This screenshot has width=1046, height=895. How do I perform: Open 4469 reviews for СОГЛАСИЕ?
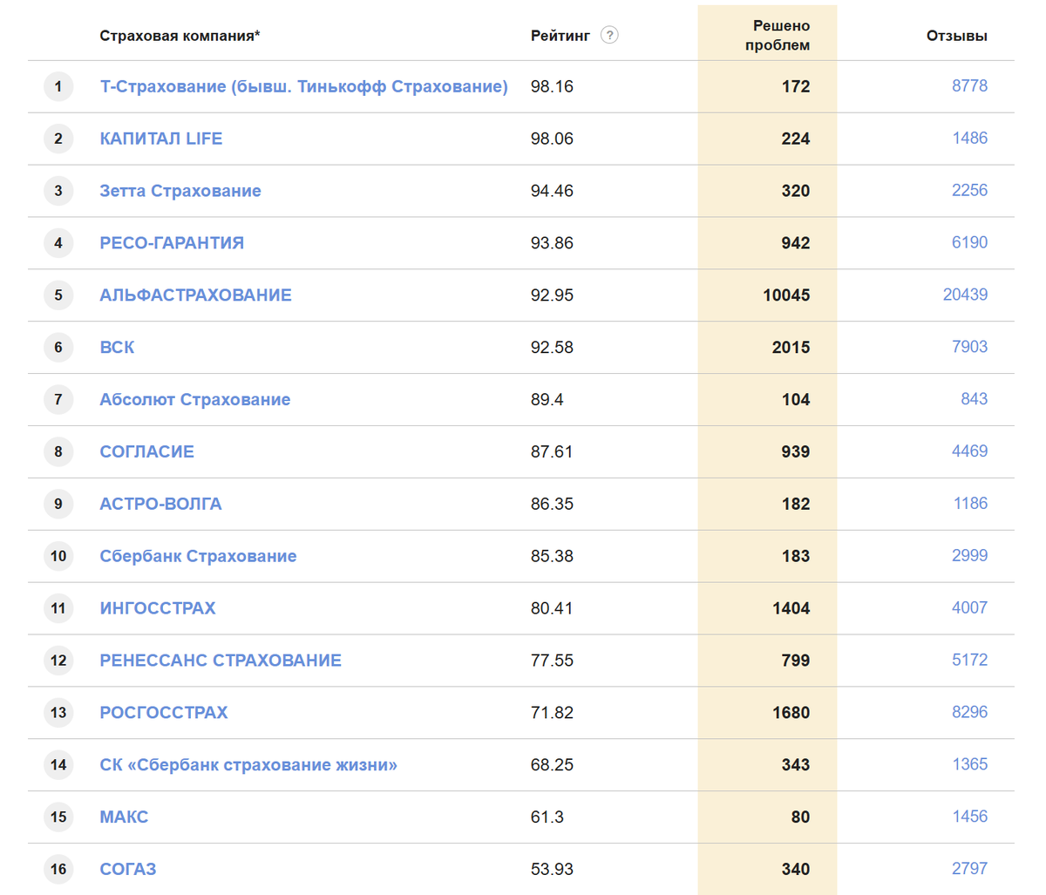pos(969,451)
